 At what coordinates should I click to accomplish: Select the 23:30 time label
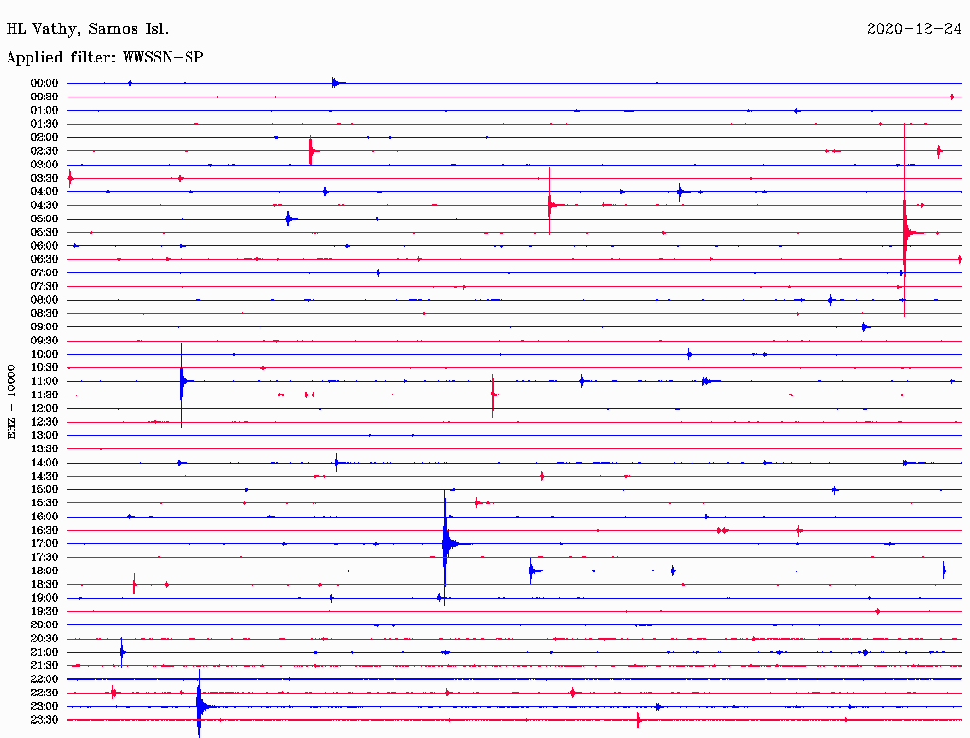[45, 720]
